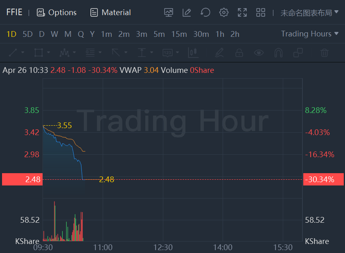Click the red 2.48 current price label
345x253 pixels.
(22, 179)
